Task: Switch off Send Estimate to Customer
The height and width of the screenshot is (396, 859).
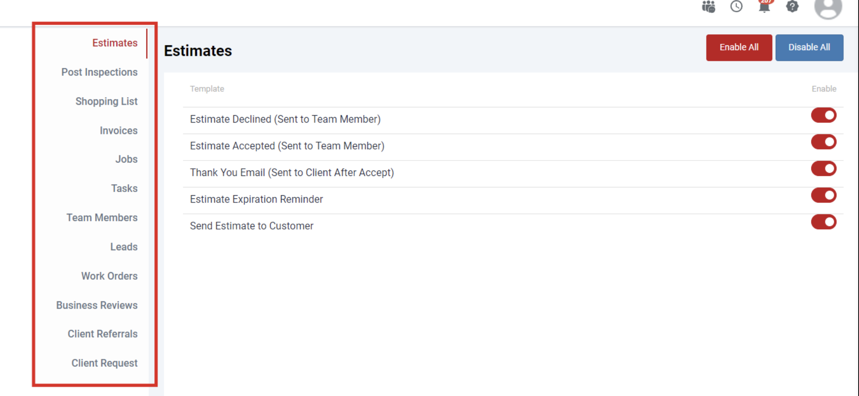Action: (823, 222)
